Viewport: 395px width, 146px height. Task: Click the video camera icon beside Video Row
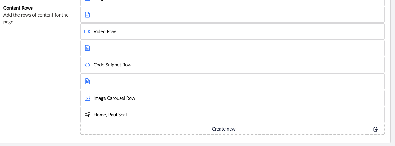pyautogui.click(x=87, y=31)
